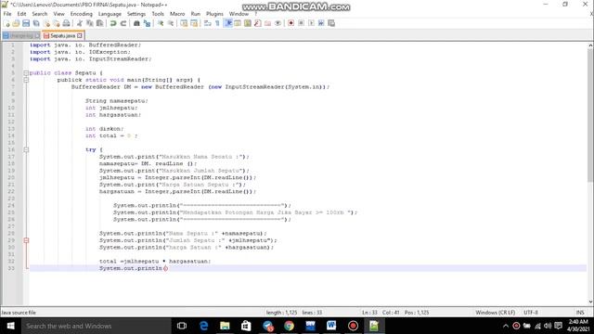
Task: Click Run macro multiple times icon
Action: pyautogui.click(x=321, y=23)
